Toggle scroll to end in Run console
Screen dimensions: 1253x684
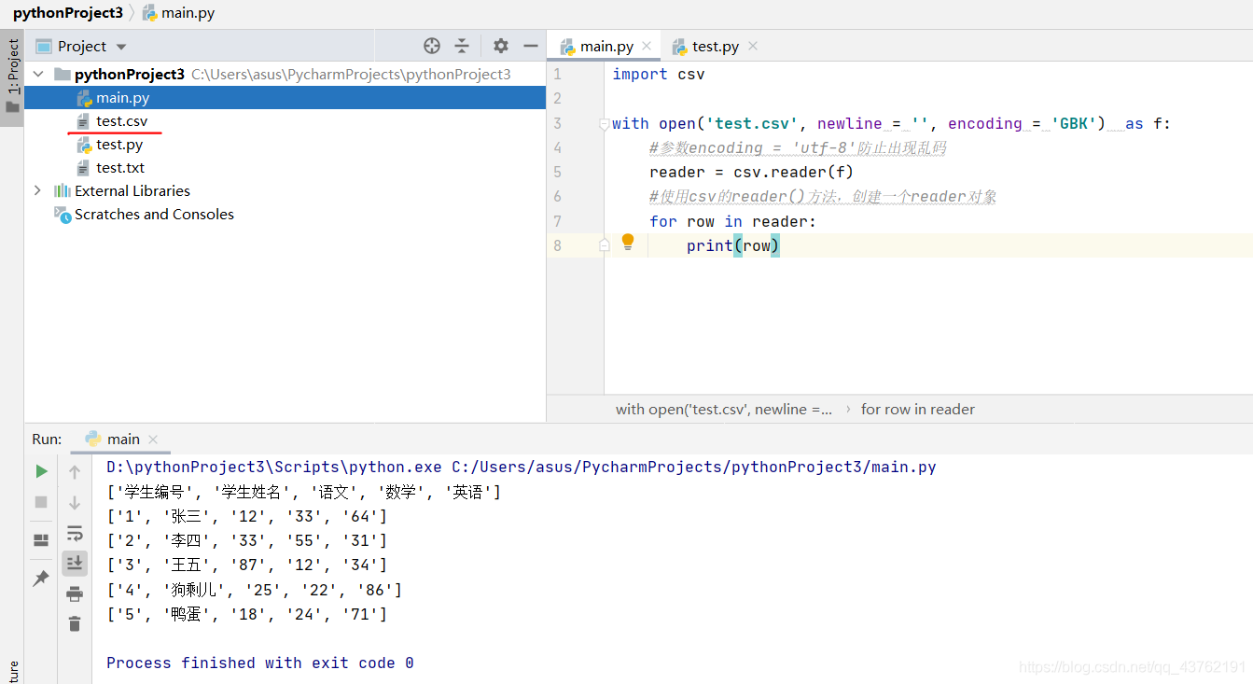point(75,563)
